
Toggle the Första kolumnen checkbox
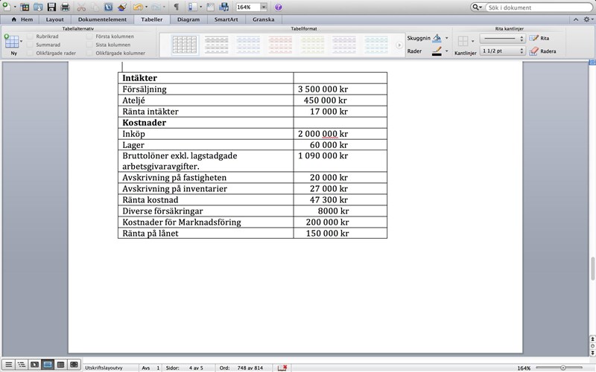pos(90,36)
